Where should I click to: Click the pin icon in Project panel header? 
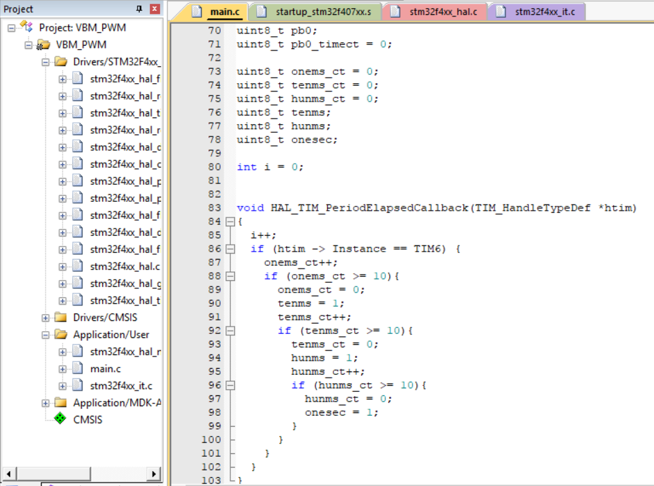pyautogui.click(x=140, y=9)
